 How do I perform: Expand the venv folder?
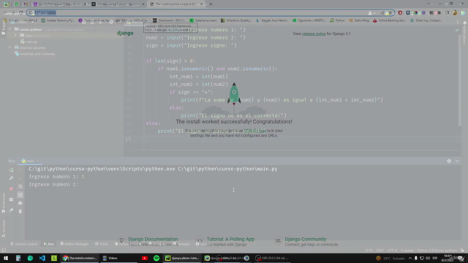[15, 35]
